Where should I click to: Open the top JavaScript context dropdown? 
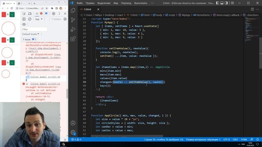point(39,19)
